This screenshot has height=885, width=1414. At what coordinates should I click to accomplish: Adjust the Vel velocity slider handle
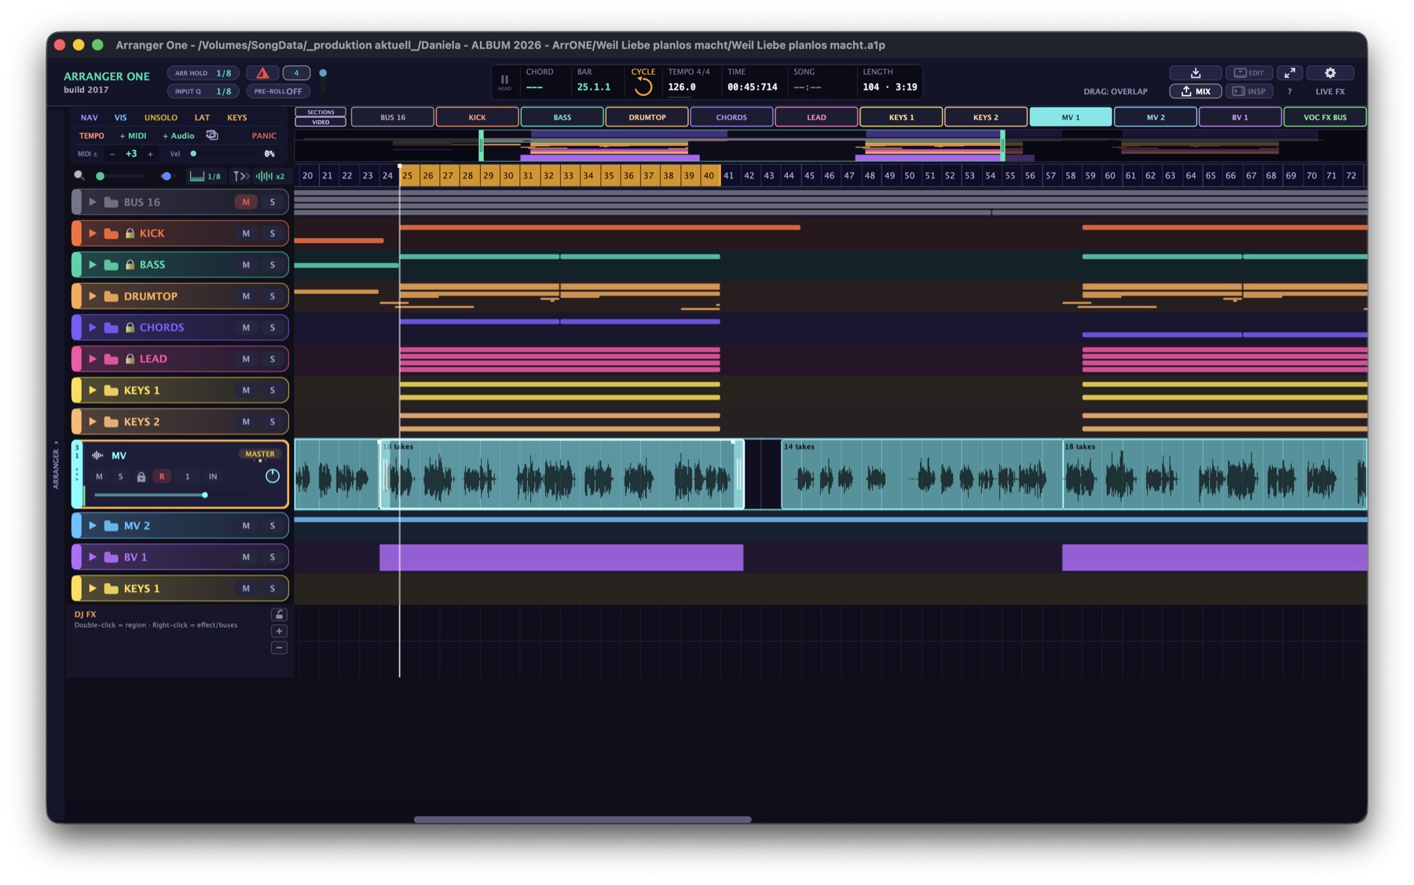coord(193,154)
